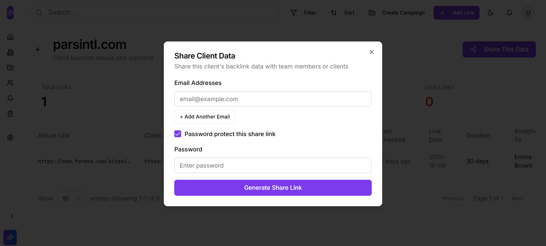This screenshot has height=246, width=546.
Task: Open the Campaigns folder icon in the sidebar
Action: [x=10, y=68]
